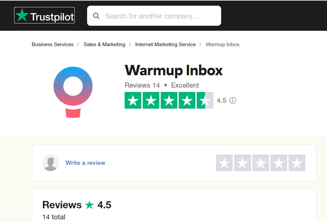Click the 'Reviews 14' text under title
Screen dimensions: 327x222
click(142, 85)
